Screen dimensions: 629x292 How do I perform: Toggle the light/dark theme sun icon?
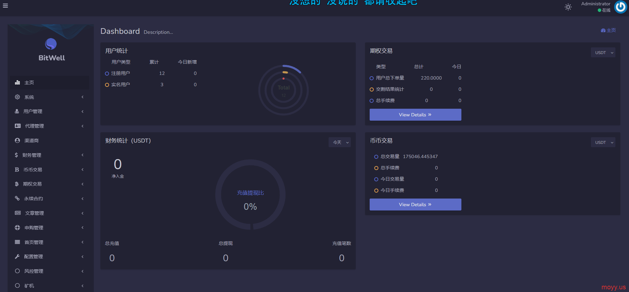point(568,7)
